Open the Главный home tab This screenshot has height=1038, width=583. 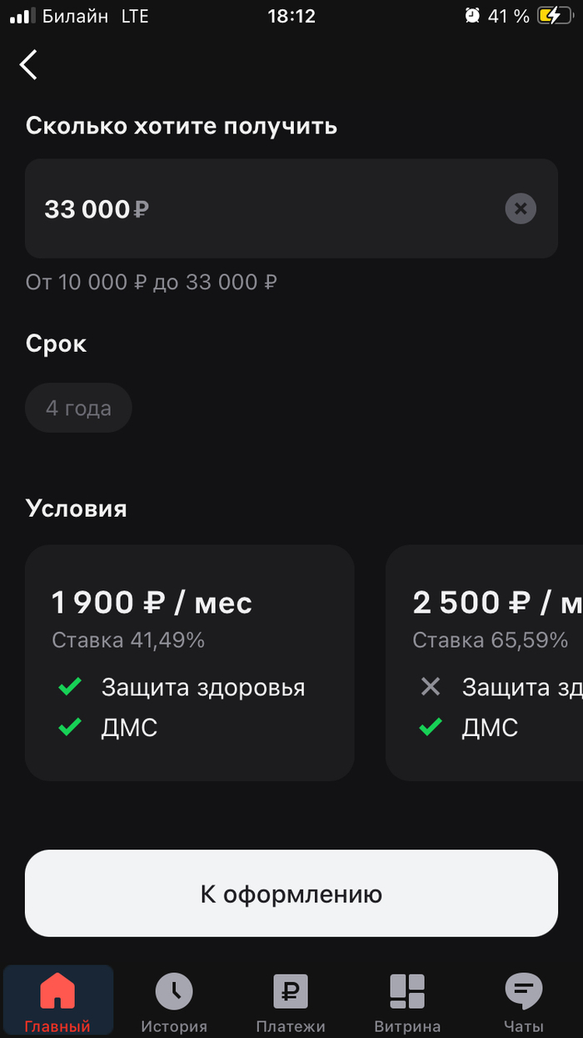[x=57, y=1001]
